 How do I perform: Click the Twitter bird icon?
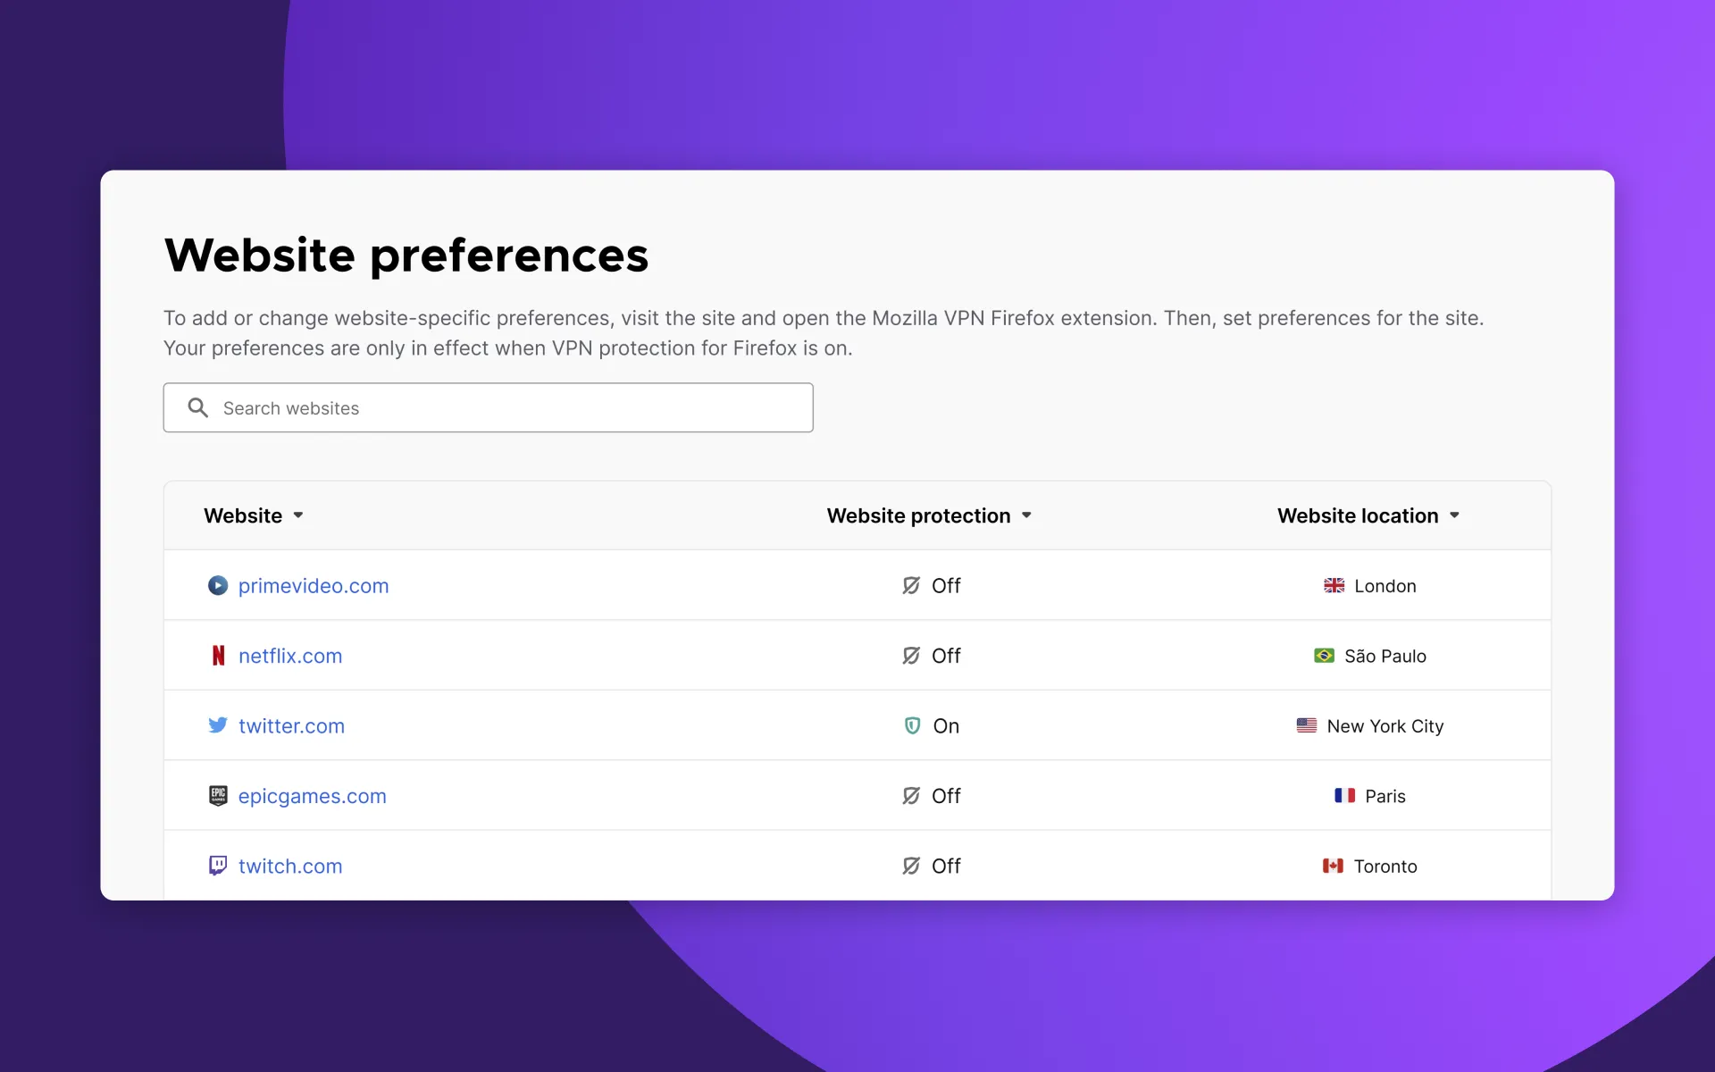[x=218, y=725]
